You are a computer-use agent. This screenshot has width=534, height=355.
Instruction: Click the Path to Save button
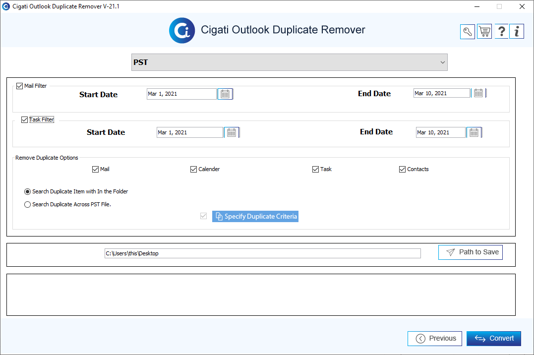tap(471, 252)
